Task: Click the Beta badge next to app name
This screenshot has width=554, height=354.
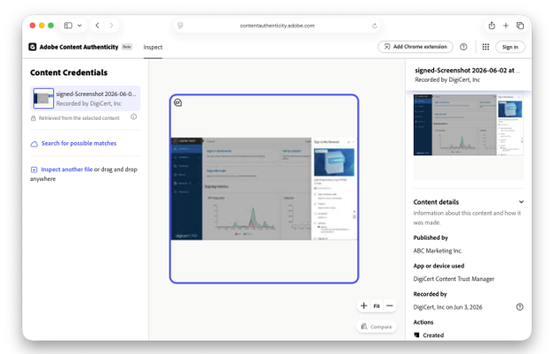Action: coord(127,47)
